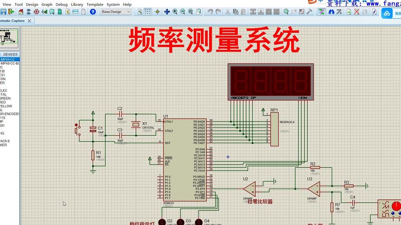Open the Design menu
Screen dimensions: 401x225
[32, 4]
